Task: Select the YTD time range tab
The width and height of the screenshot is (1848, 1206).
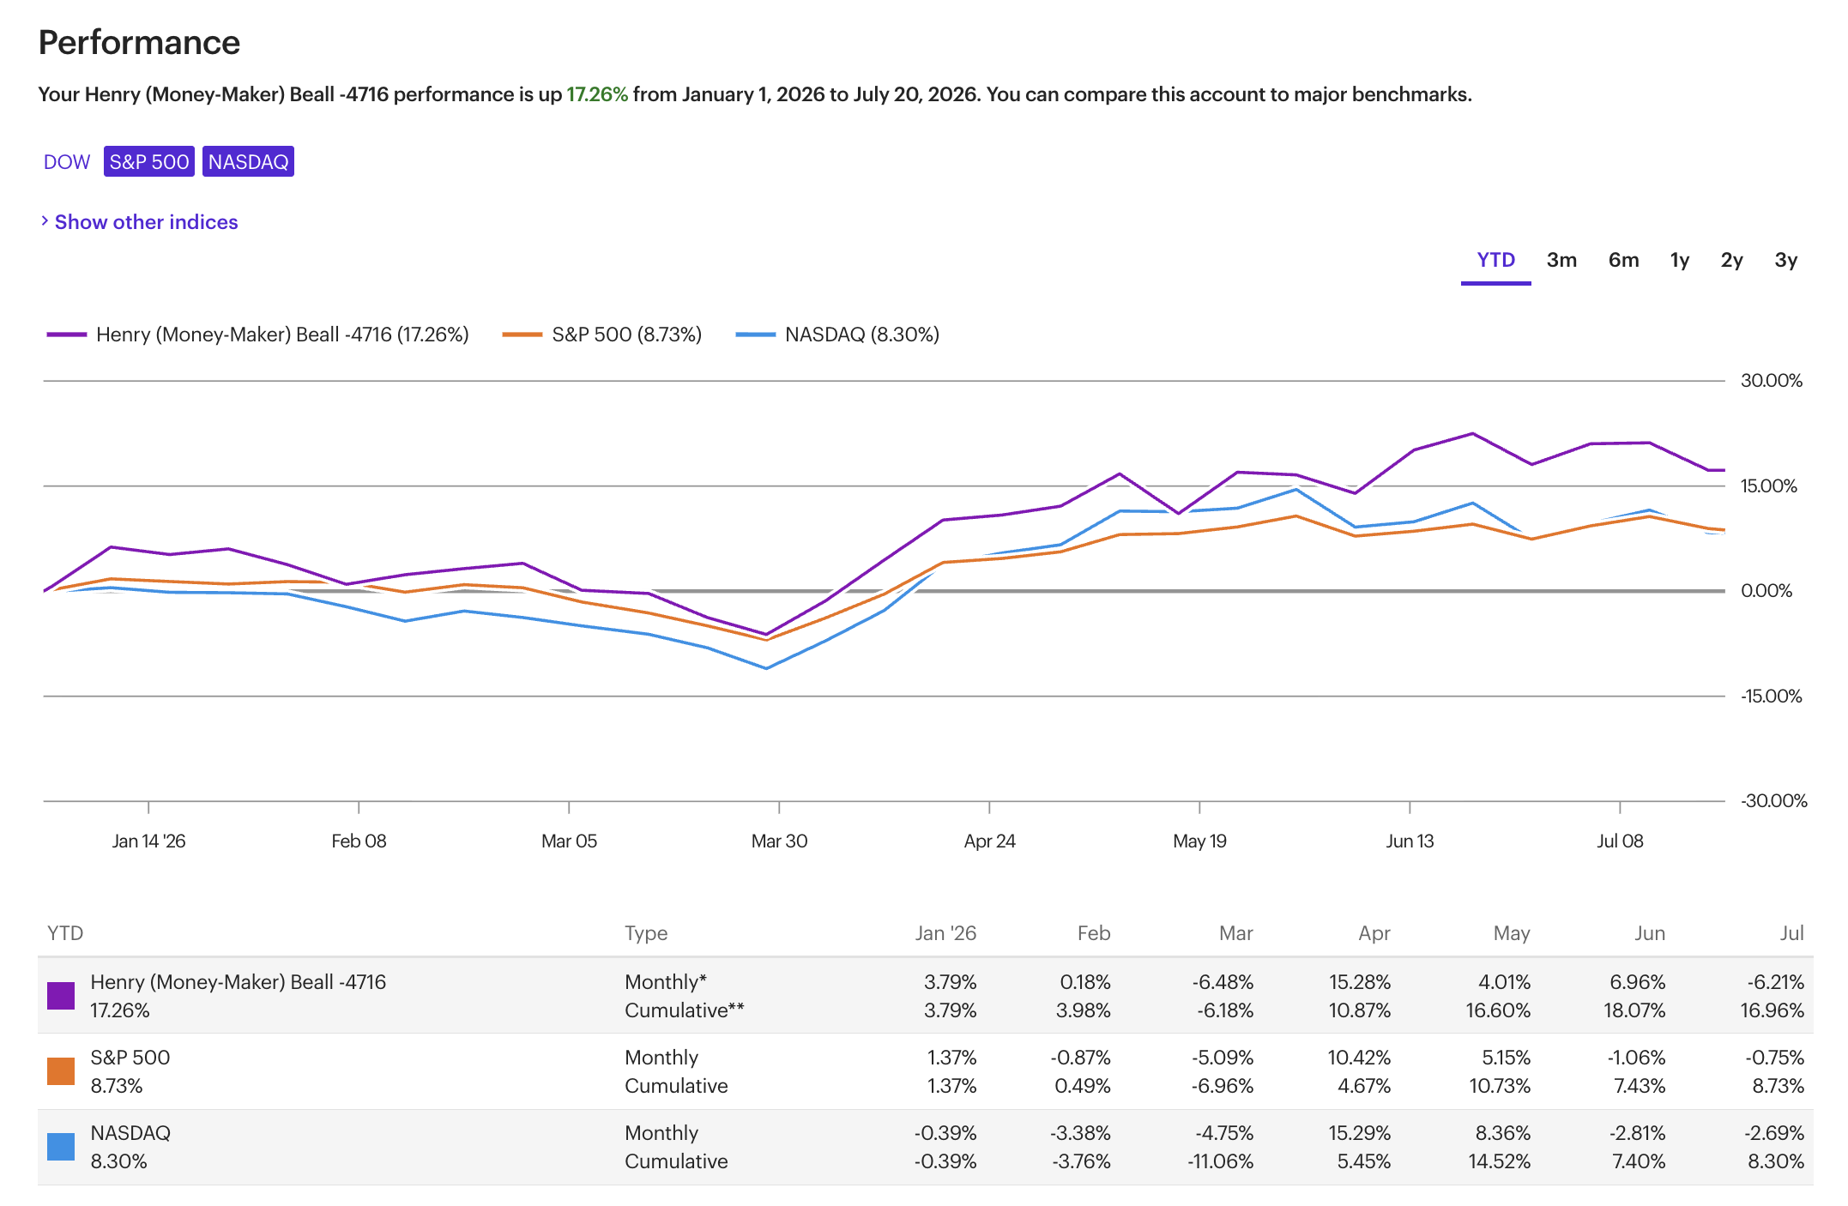Action: pos(1495,260)
